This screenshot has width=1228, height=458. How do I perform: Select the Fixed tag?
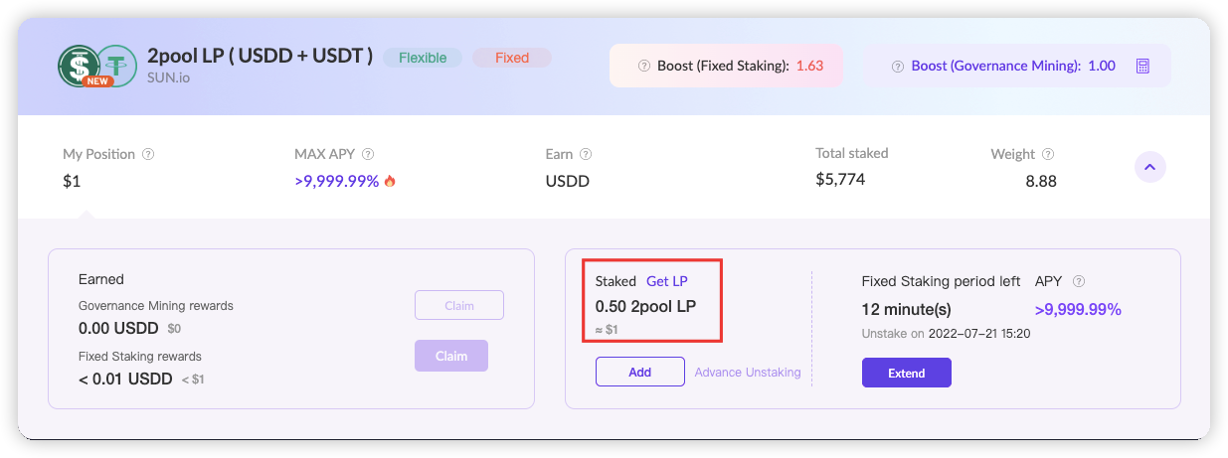[512, 58]
